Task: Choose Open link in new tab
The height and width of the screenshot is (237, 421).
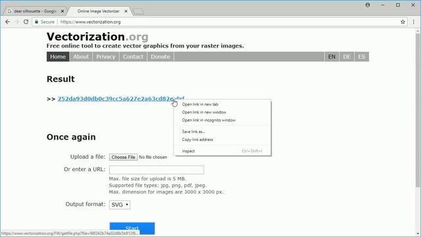Action: pyautogui.click(x=222, y=104)
